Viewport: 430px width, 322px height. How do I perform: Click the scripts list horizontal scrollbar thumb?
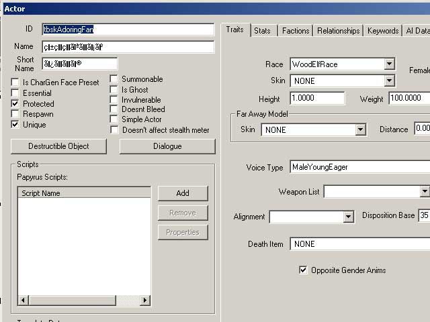(73, 301)
